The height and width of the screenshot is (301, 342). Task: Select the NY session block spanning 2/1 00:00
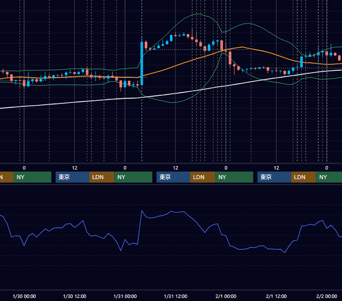(x=234, y=177)
